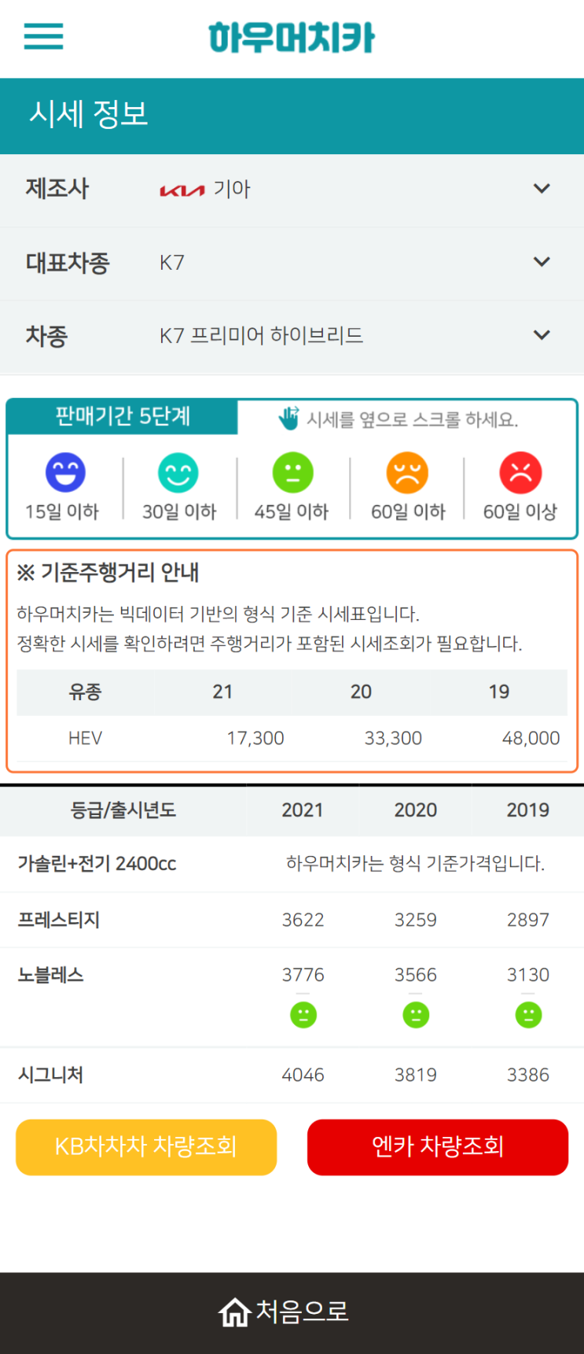Screen dimensions: 584x1354
Task: Click the blue 15일 이하 smiley icon
Action: pos(65,472)
